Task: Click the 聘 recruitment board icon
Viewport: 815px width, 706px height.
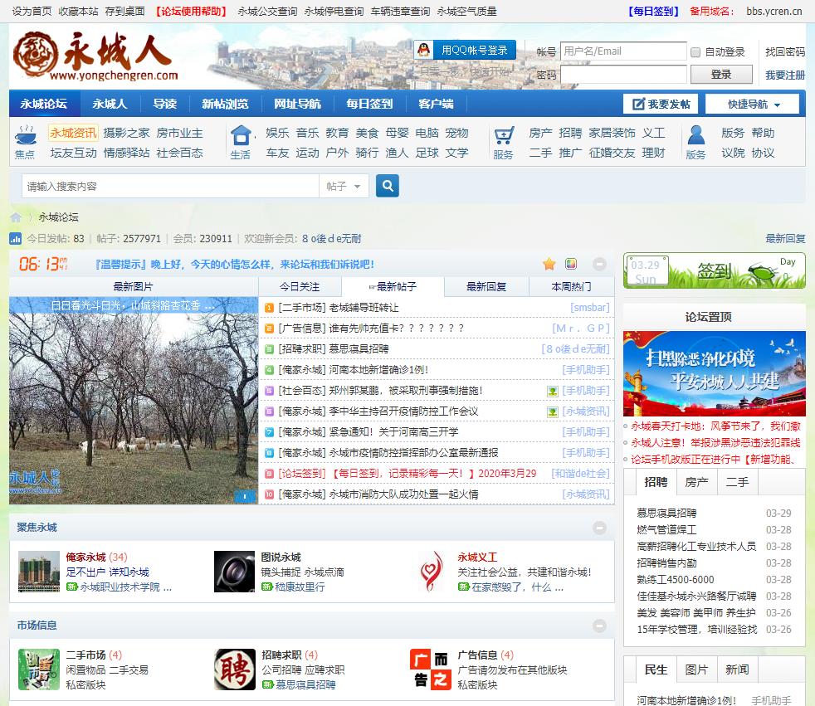Action: [x=235, y=669]
